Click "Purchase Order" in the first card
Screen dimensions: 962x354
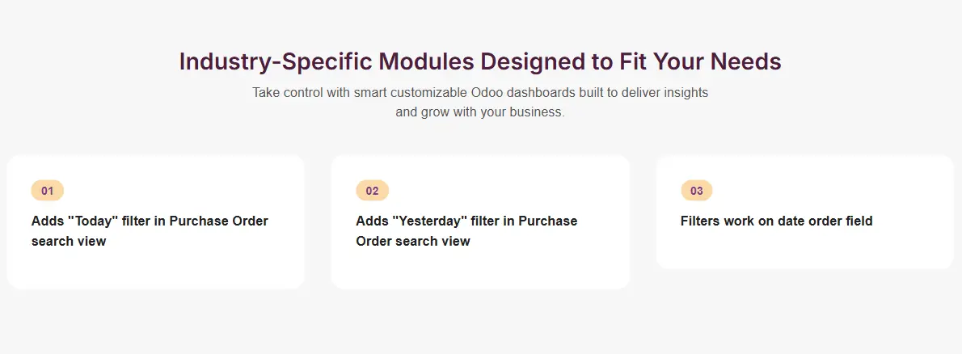pos(218,221)
